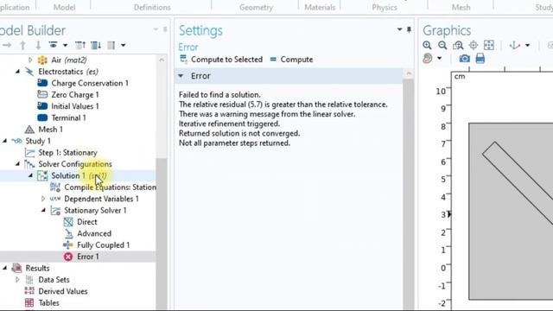The image size is (553, 311).
Task: Expand the Data Sets node
Action: [17, 280]
